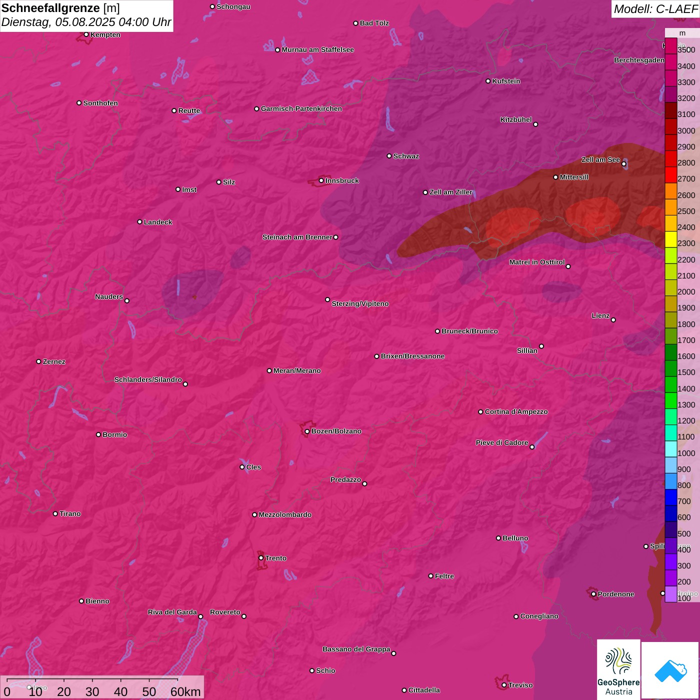Click the Pordenone city marker
Image resolution: width=700 pixels, height=700 pixels.
593,594
